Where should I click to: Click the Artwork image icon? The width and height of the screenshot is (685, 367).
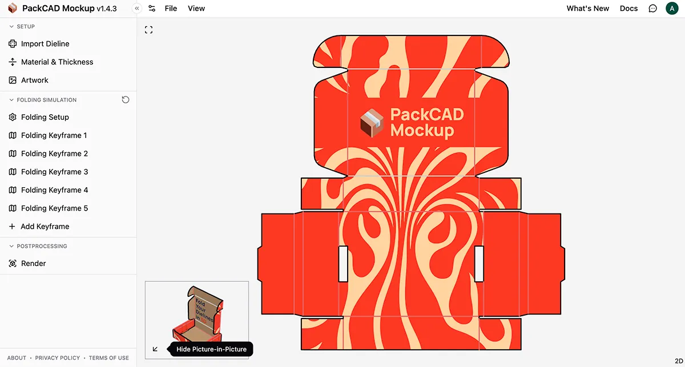point(13,80)
